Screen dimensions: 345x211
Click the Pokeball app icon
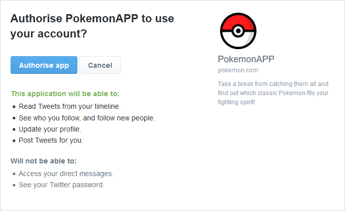[x=238, y=31]
